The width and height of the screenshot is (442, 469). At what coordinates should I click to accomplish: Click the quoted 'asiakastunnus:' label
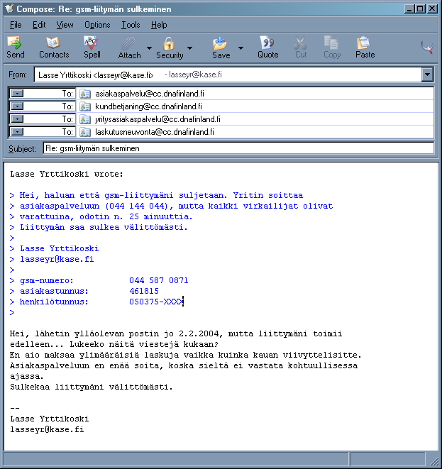(x=54, y=291)
